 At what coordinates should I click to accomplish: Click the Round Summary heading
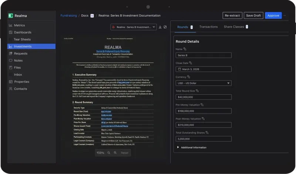(83, 102)
